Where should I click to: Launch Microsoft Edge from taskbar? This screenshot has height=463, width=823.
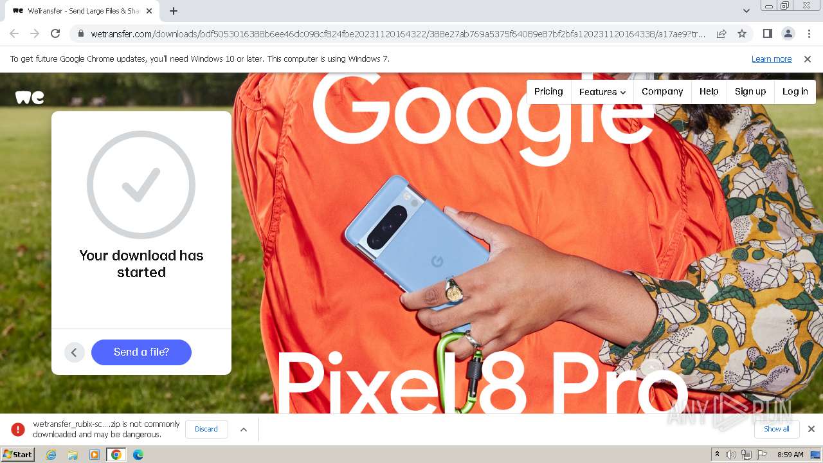[138, 455]
